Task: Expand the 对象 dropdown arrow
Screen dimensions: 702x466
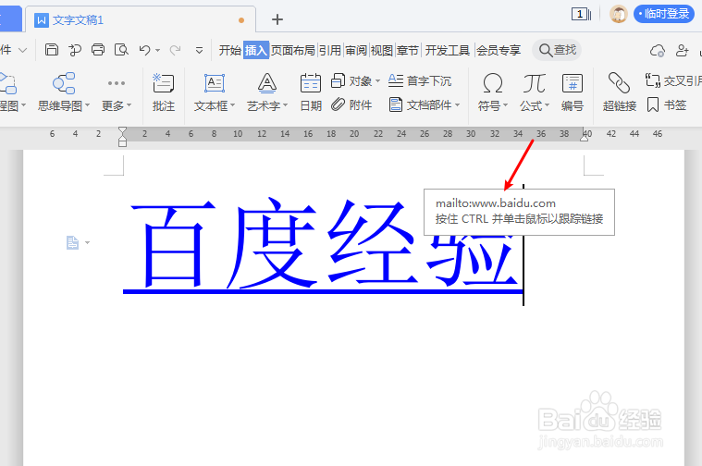Action: coord(377,81)
